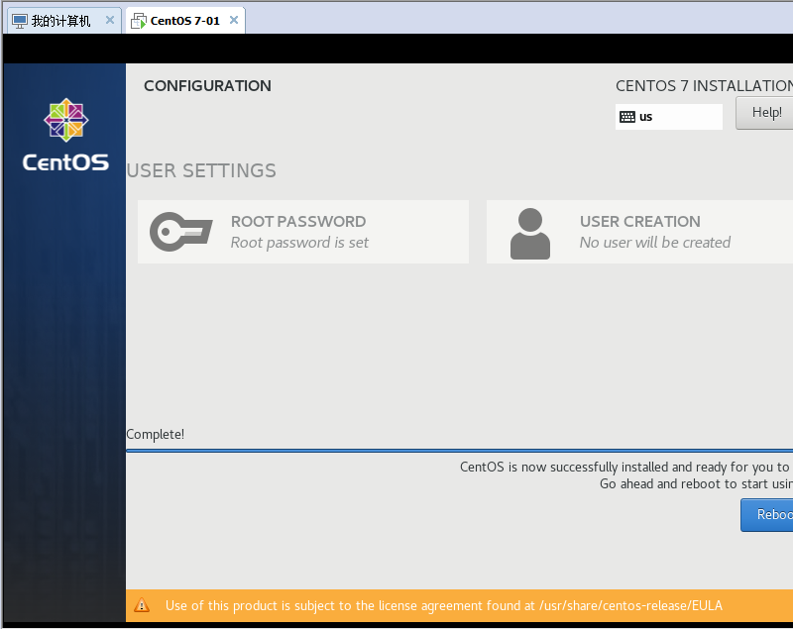Click the keyboard layout icon
The width and height of the screenshot is (793, 629).
627,117
